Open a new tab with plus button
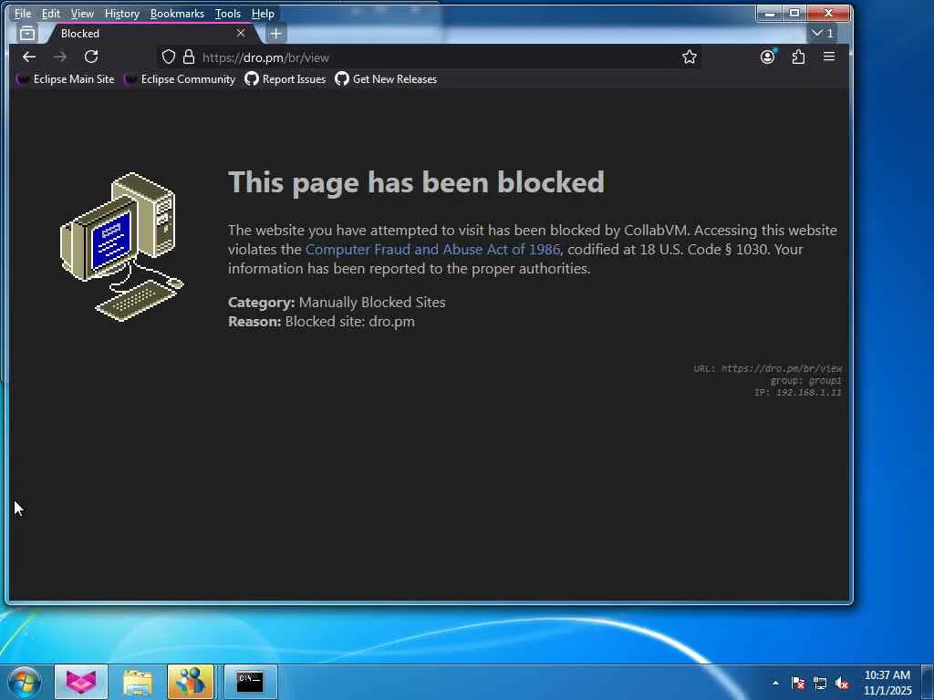Image resolution: width=934 pixels, height=700 pixels. click(x=275, y=34)
